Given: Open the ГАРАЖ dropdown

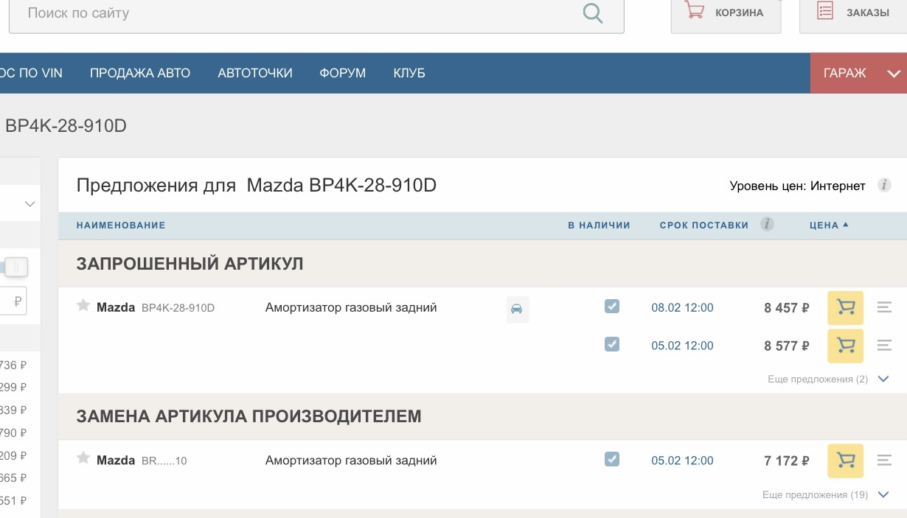Looking at the screenshot, I should (x=858, y=73).
